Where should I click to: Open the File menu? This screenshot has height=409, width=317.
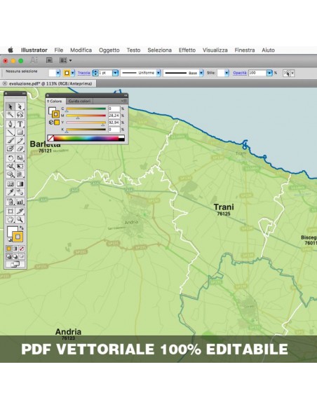[x=59, y=50]
